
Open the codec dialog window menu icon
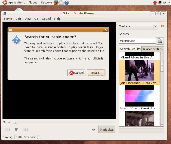coord(11,30)
